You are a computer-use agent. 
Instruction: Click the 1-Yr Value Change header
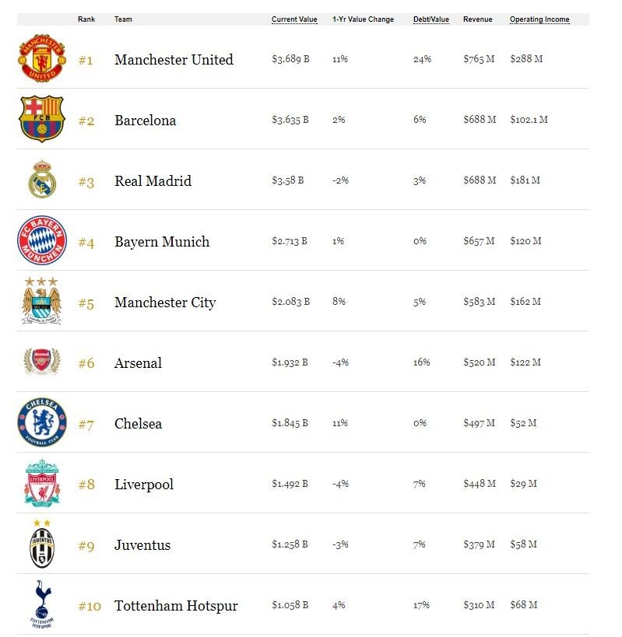[x=363, y=19]
